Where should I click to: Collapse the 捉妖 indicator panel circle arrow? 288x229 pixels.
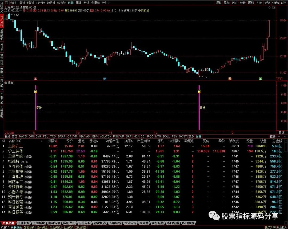tap(6, 83)
